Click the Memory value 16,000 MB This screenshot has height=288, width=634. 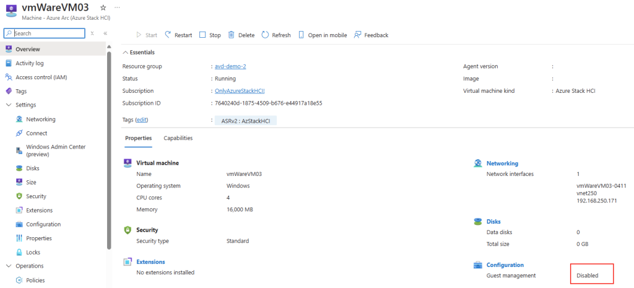(240, 209)
